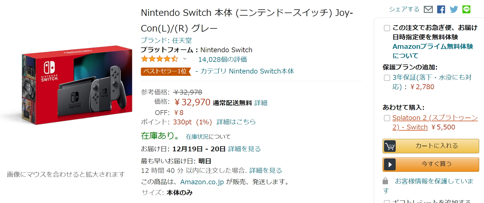Click the padlock security icon

coord(385,181)
